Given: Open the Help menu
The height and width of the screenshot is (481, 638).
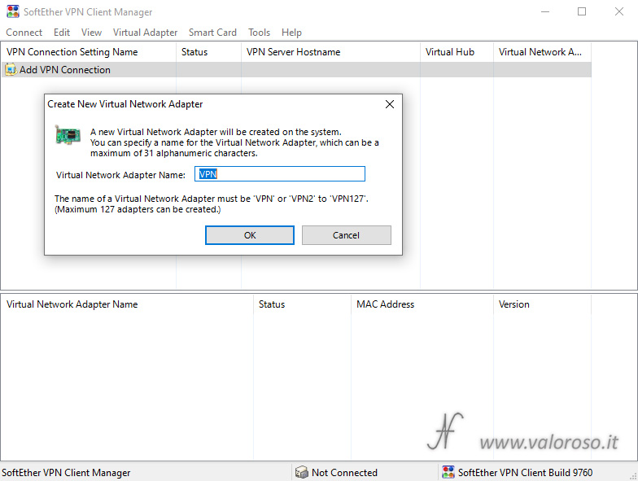Looking at the screenshot, I should (291, 33).
